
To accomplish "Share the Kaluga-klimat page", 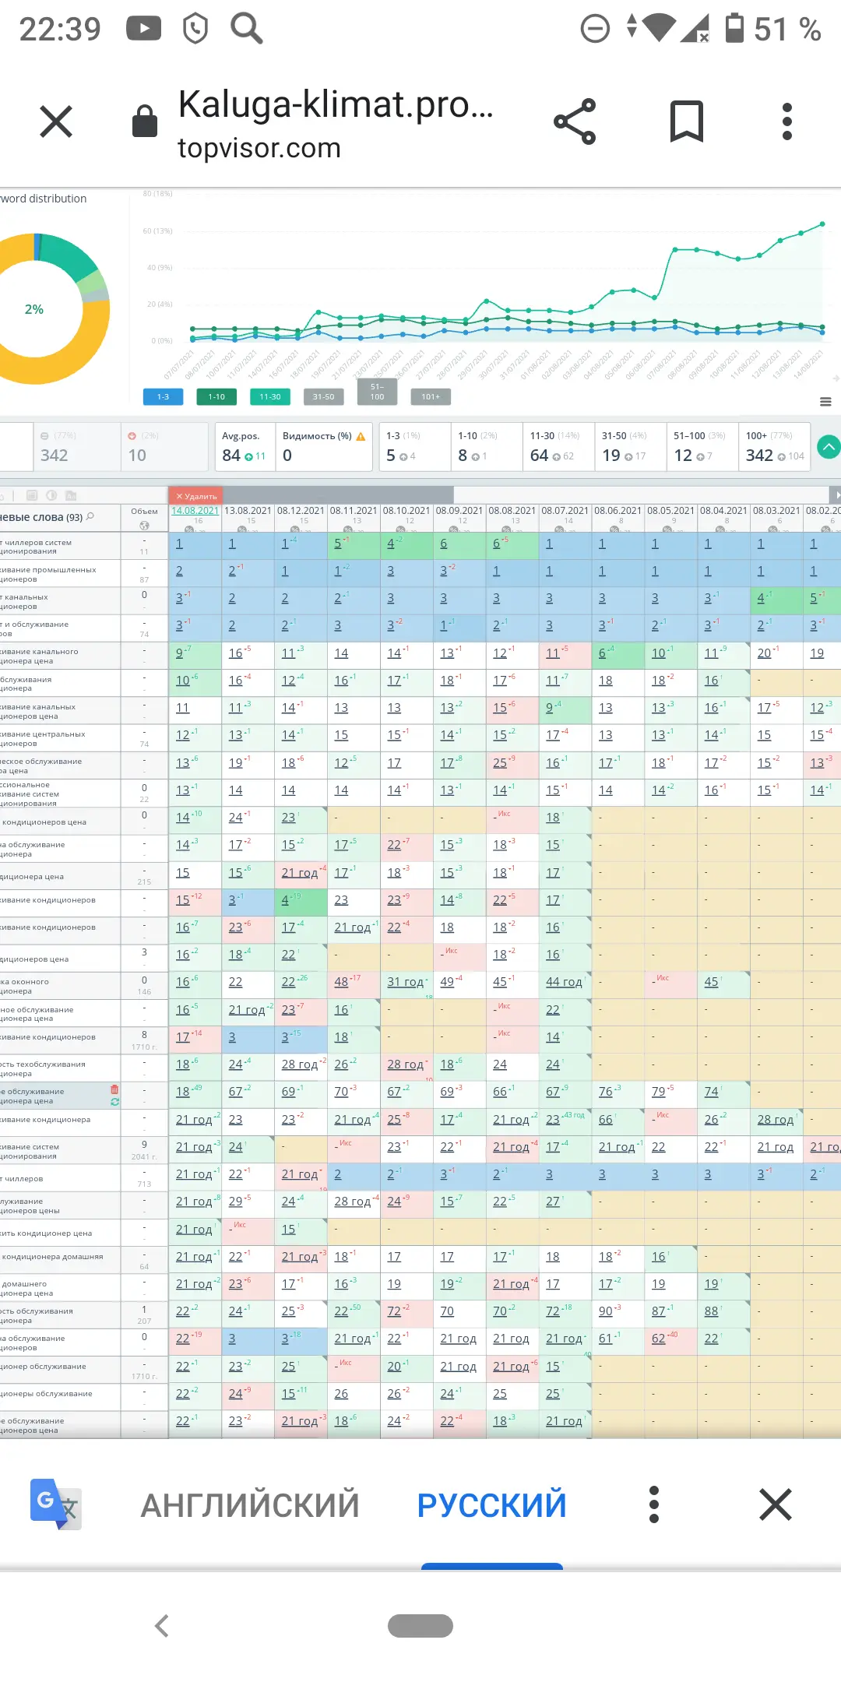I will 575,121.
